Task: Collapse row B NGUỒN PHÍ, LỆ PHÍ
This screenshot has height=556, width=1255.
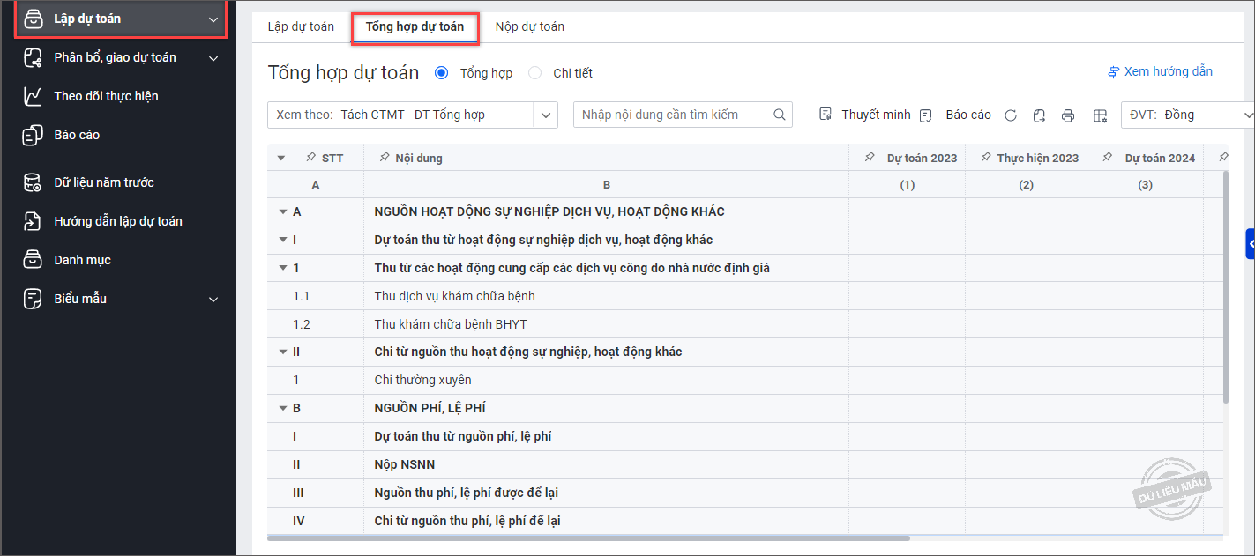Action: (x=283, y=409)
